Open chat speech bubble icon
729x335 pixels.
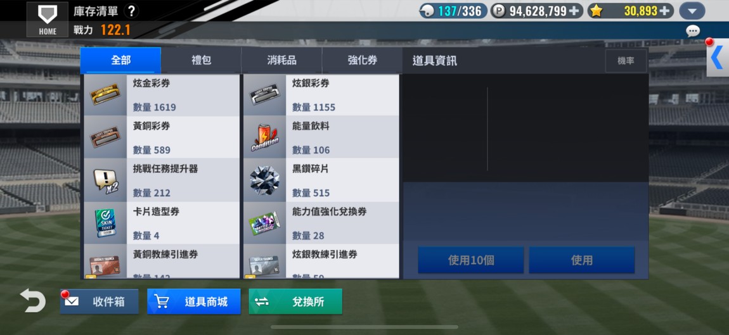(x=693, y=31)
